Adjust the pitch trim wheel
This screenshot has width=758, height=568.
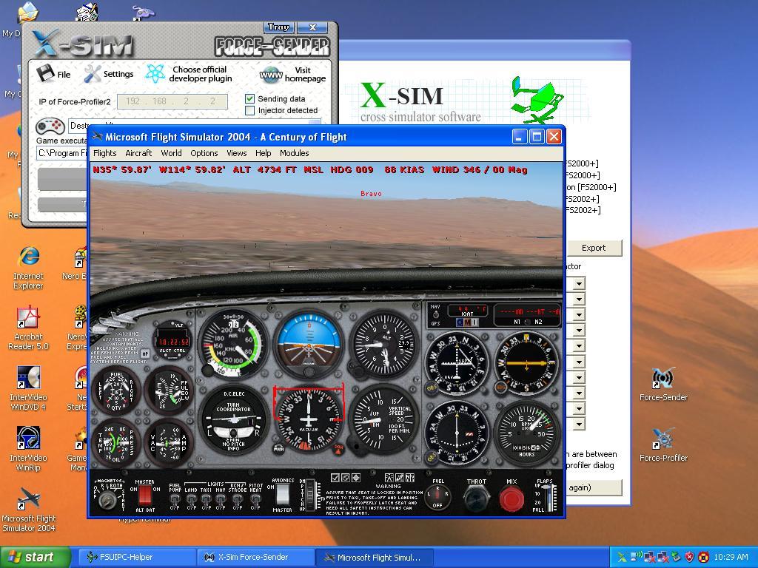(x=310, y=495)
